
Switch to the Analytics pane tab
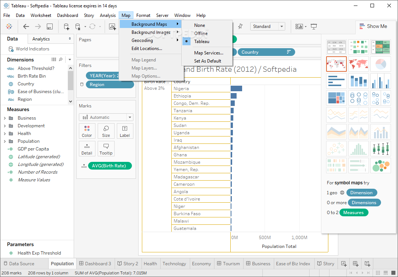41,39
